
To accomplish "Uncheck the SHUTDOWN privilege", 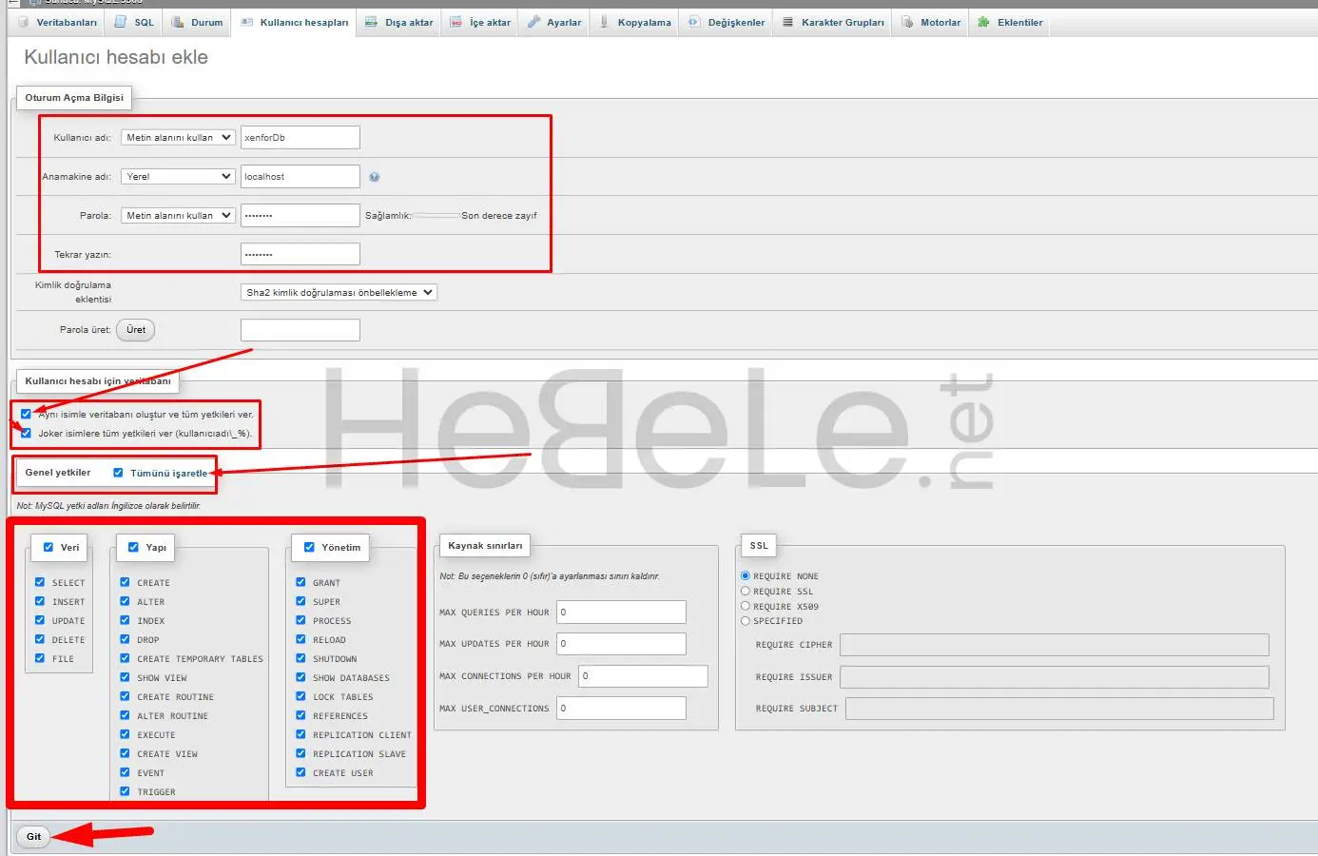I will [300, 658].
